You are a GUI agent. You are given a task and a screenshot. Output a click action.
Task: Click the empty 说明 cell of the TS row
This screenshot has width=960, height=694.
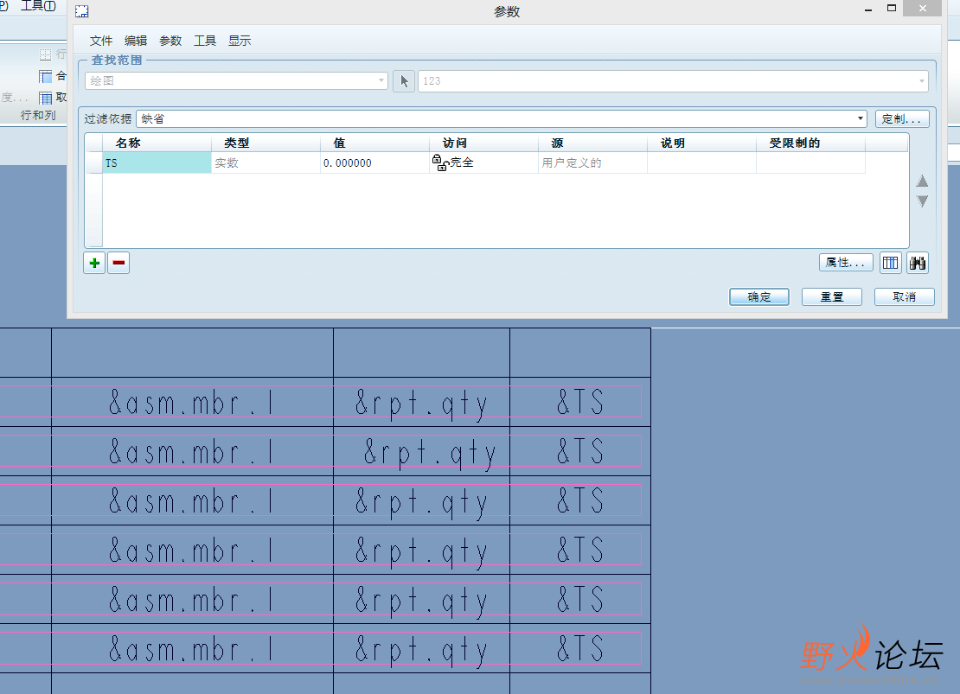[701, 162]
